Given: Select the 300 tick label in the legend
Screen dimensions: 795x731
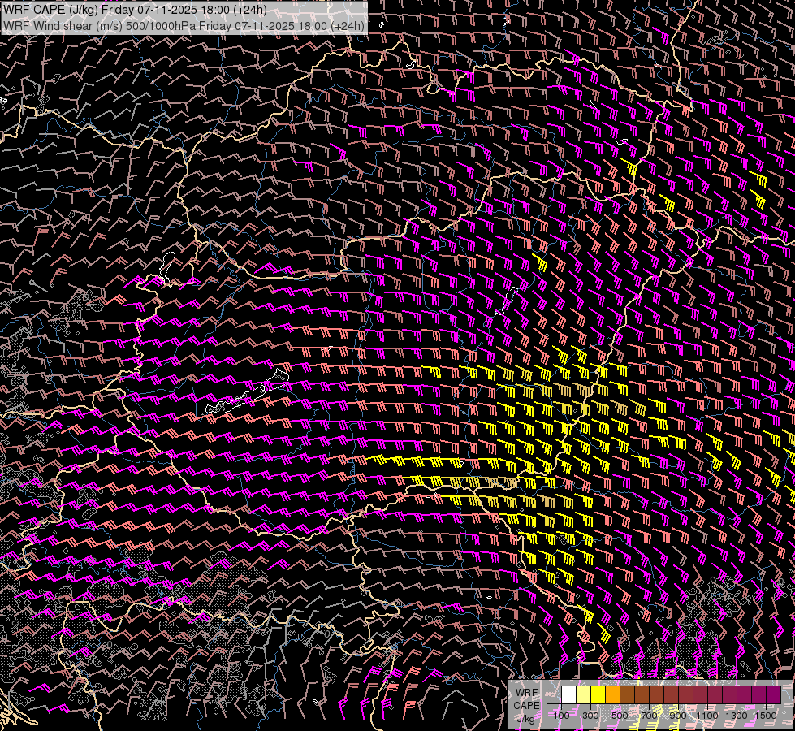Looking at the screenshot, I should point(590,716).
